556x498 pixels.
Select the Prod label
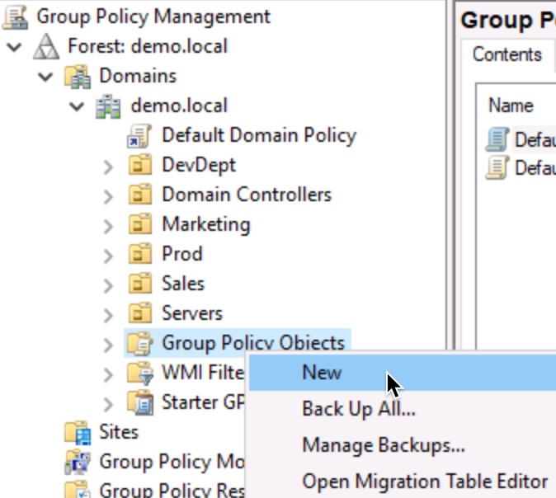coord(182,254)
